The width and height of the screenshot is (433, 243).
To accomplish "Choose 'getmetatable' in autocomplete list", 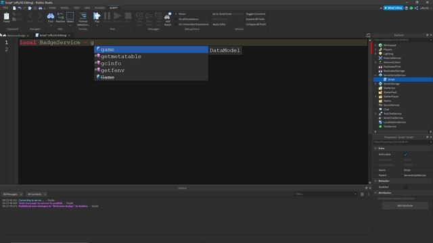I will [x=151, y=57].
